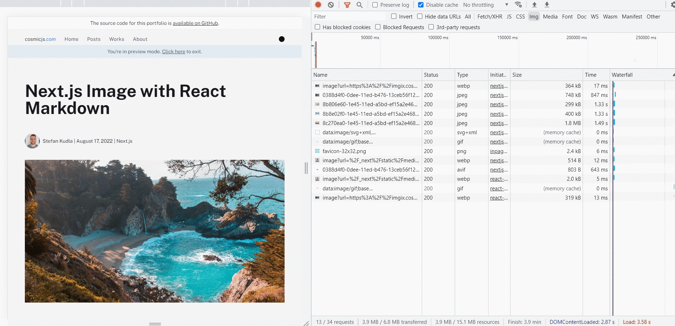Sort by the Size column header
The height and width of the screenshot is (326, 675).
(546, 75)
